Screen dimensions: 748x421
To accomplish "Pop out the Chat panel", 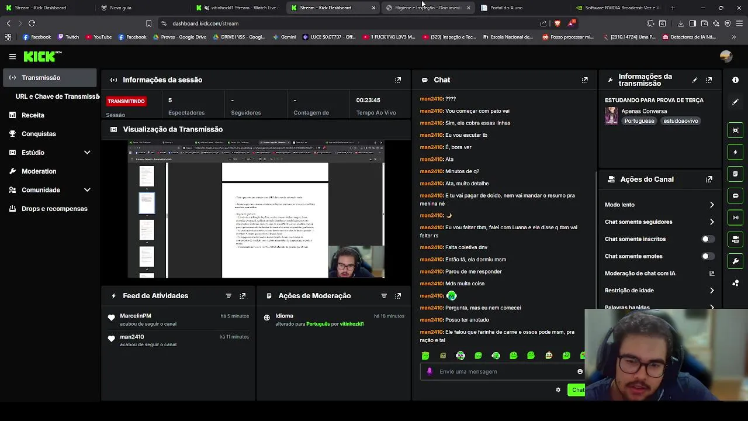I will coord(585,80).
